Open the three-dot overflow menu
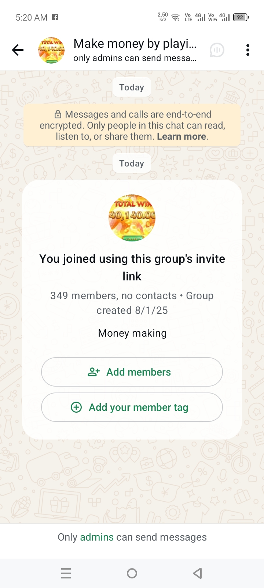This screenshot has height=588, width=264. [x=248, y=50]
